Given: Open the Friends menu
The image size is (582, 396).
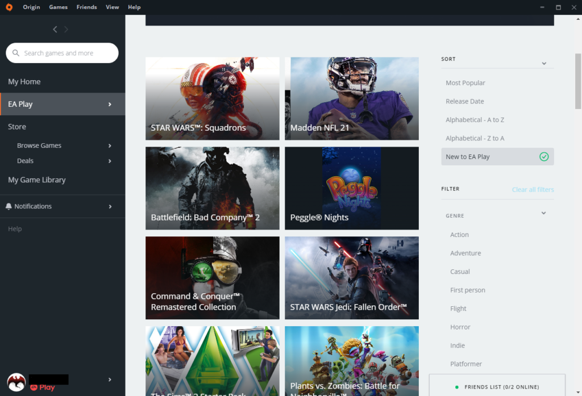Looking at the screenshot, I should 86,7.
